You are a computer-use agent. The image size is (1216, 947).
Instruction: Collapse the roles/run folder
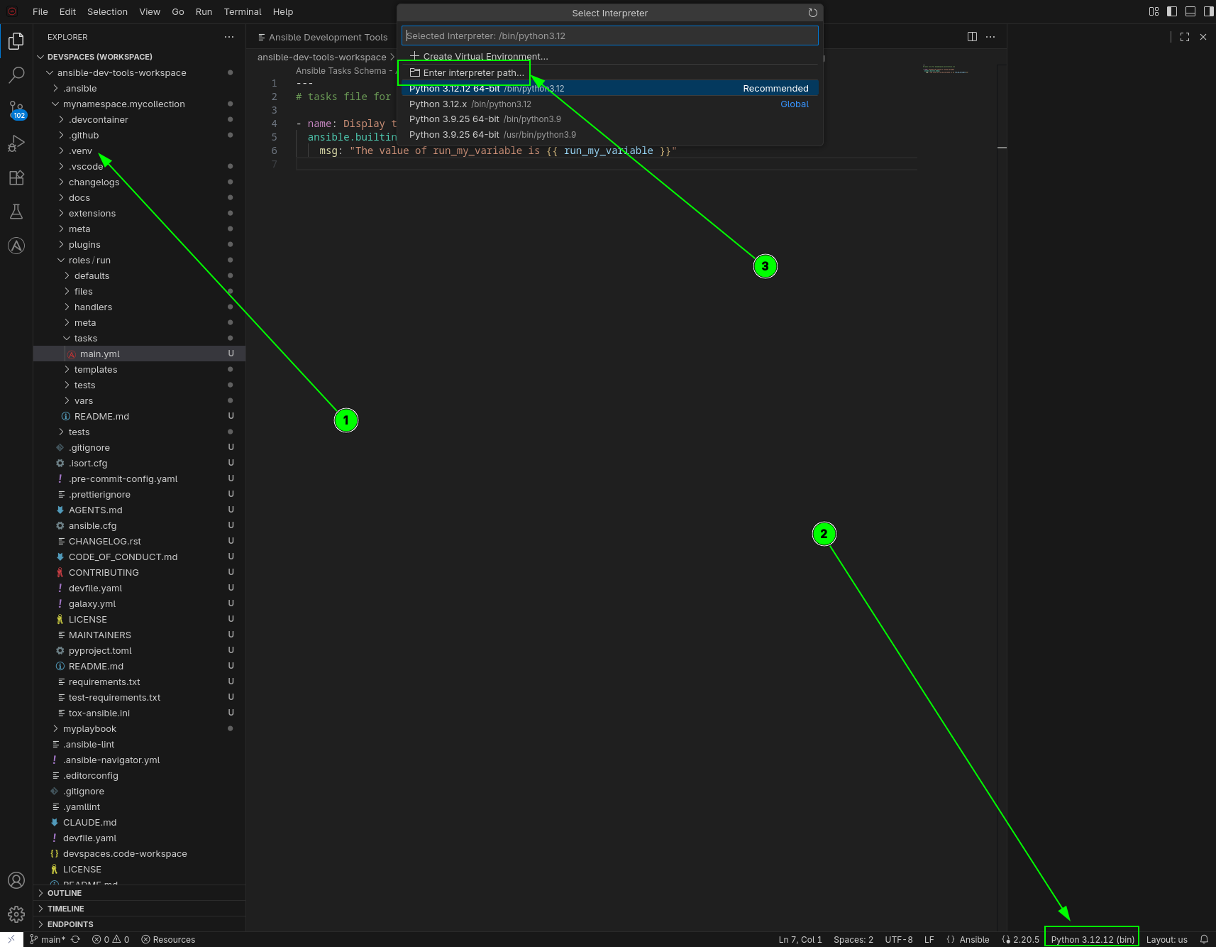pyautogui.click(x=139, y=260)
